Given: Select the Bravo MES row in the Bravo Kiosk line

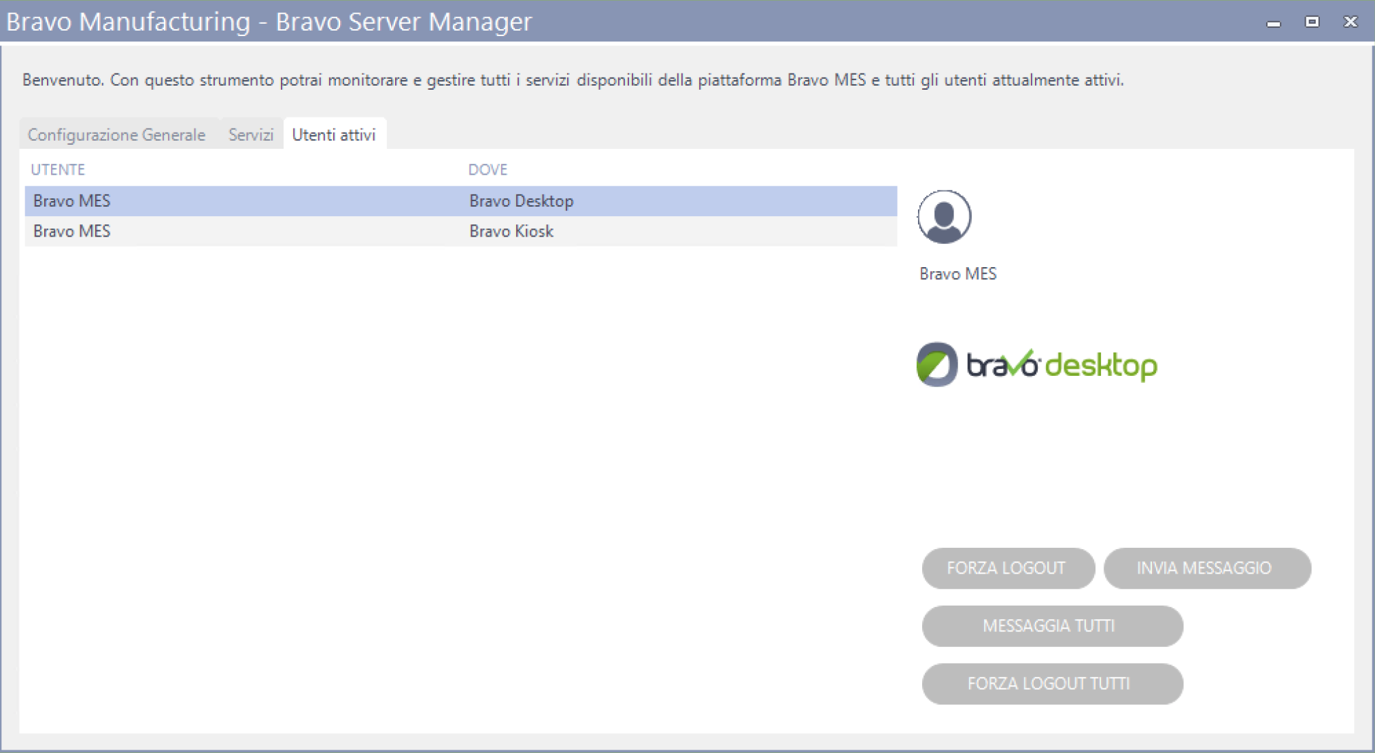Looking at the screenshot, I should click(460, 231).
